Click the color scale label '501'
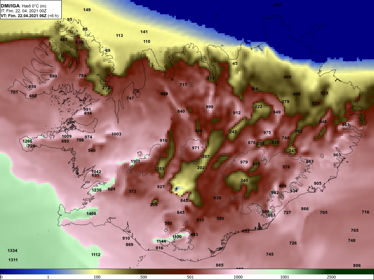The image size is (374, 280). (190, 277)
